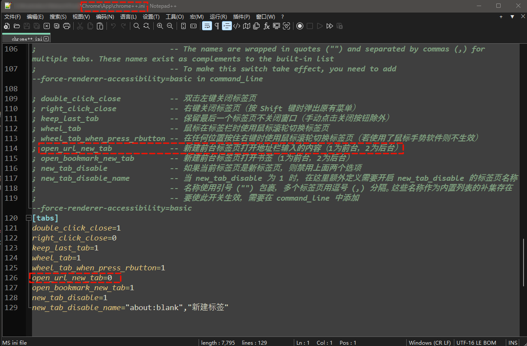
Task: Open the Document Map icon
Action: [x=247, y=26]
